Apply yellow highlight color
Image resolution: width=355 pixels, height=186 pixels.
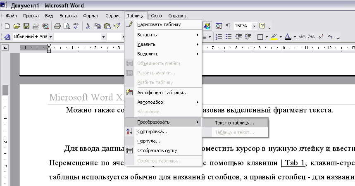pos(274,36)
